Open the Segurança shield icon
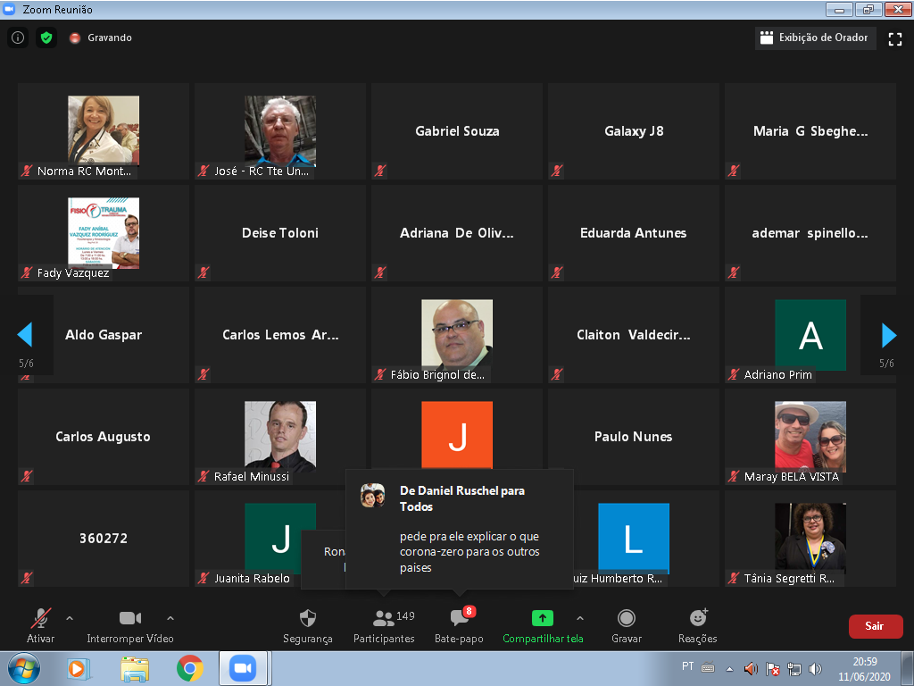 click(307, 618)
